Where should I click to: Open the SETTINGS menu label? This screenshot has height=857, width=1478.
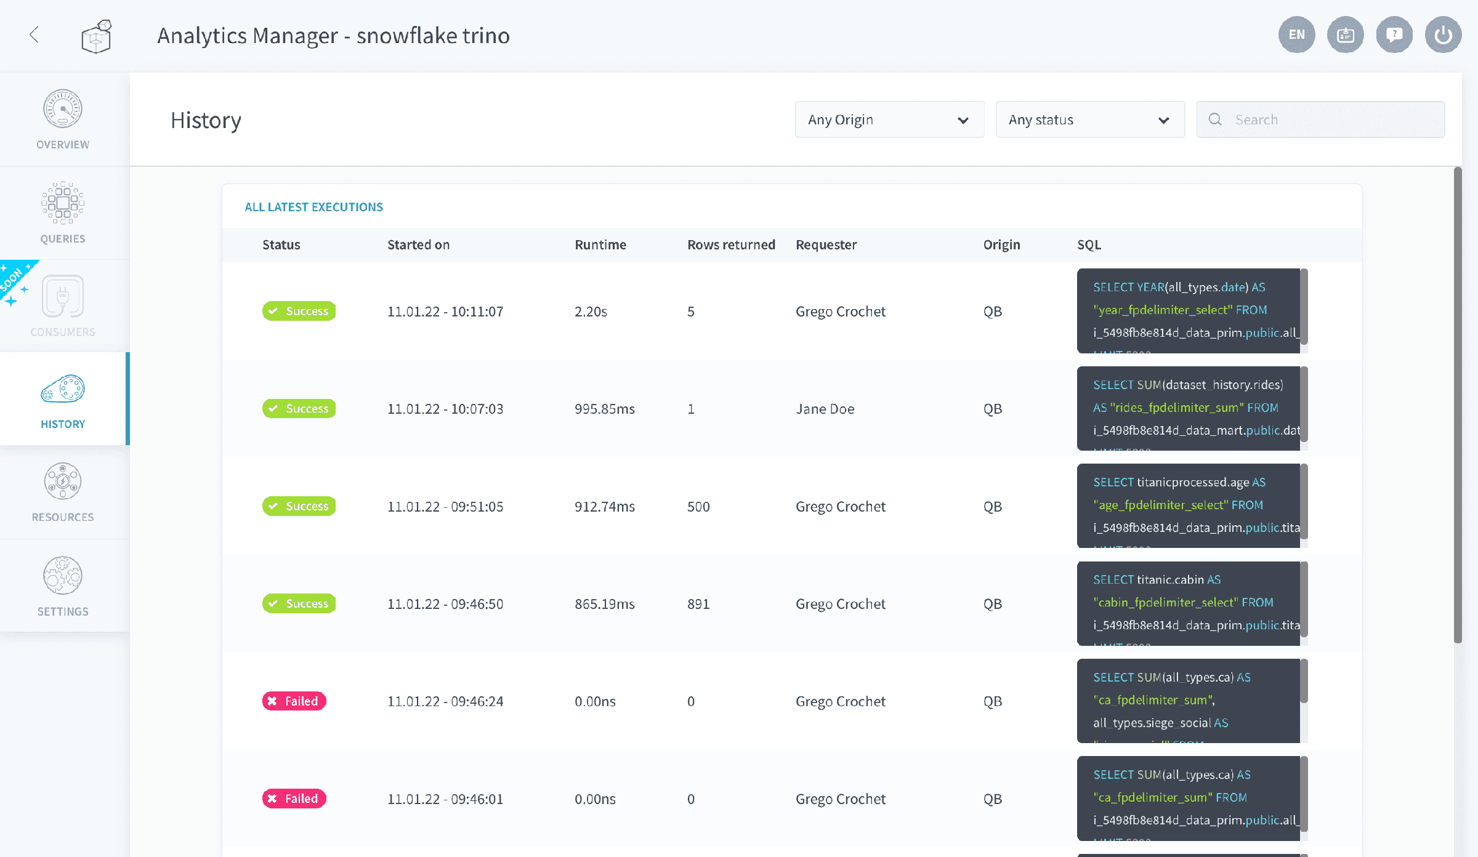tap(63, 611)
